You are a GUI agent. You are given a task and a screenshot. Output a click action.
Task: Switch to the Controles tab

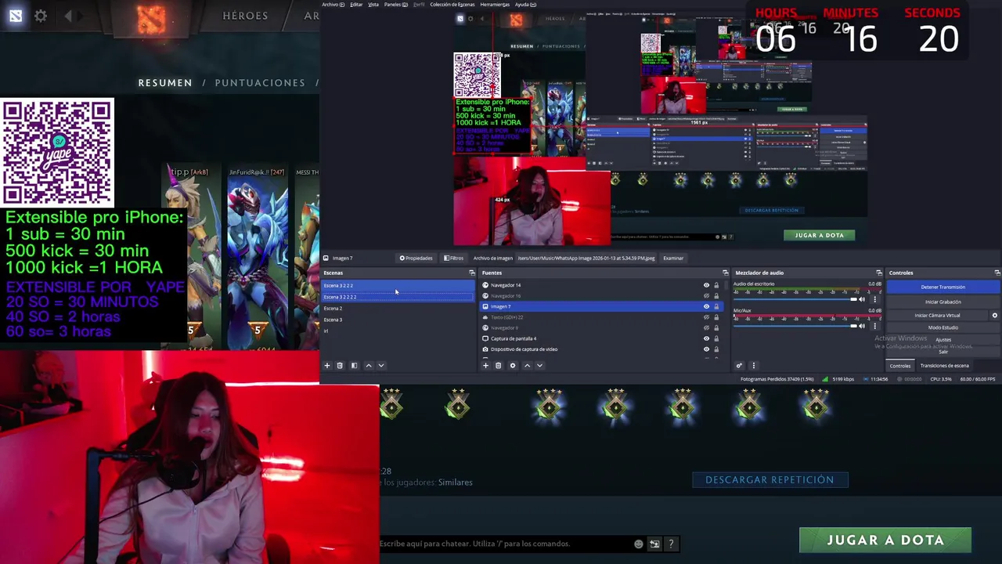[900, 366]
